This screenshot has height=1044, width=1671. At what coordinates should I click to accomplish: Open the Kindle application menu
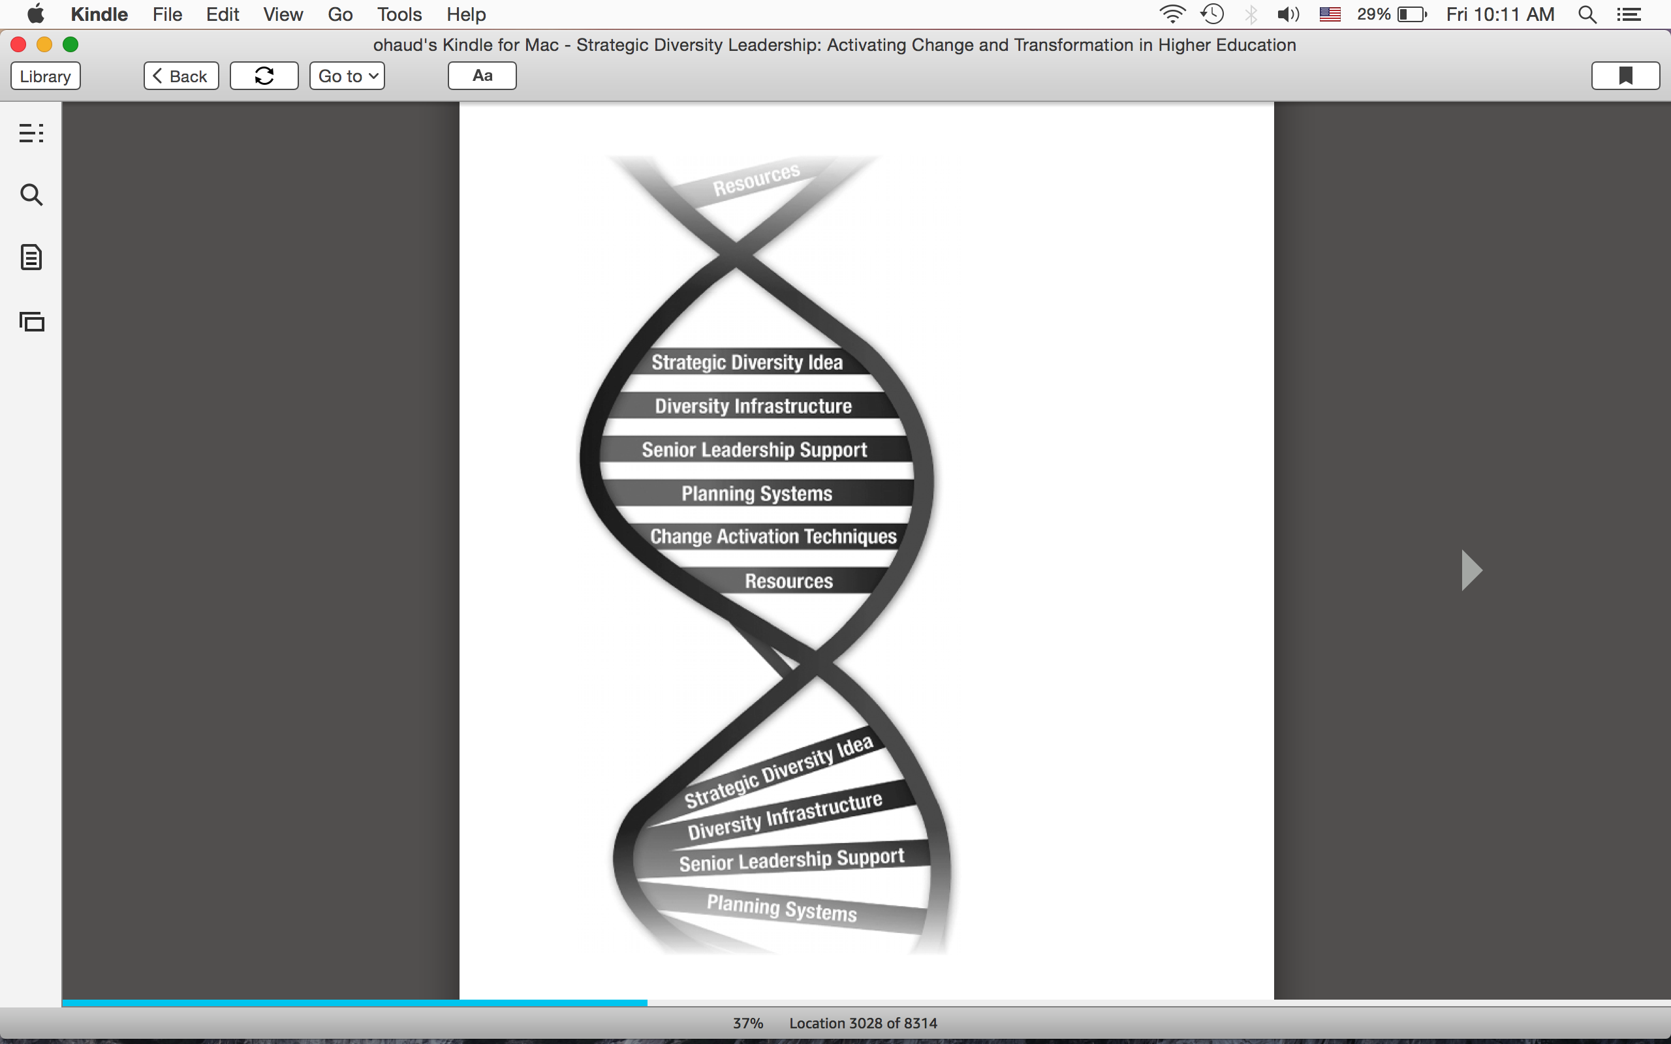tap(99, 14)
